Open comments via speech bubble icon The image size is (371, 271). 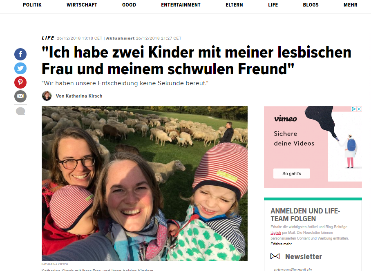click(20, 111)
